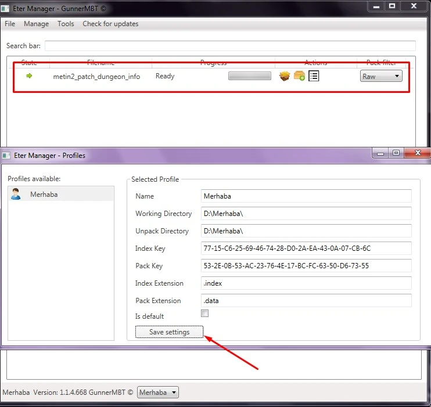Screen dimensions: 431x407
Task: Click the Working Directory field
Action: tap(306, 214)
